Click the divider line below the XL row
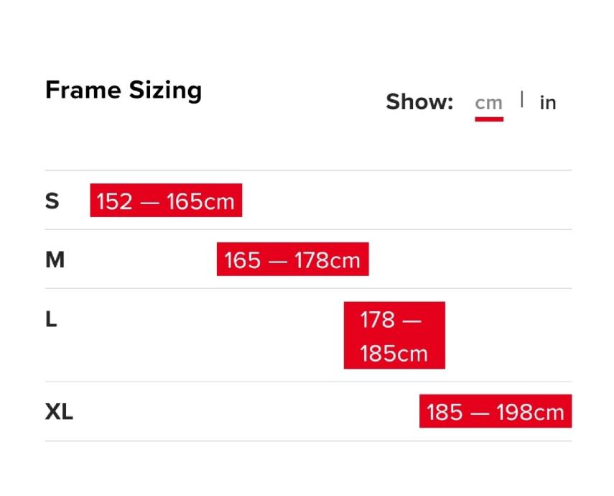Image resolution: width=614 pixels, height=496 pixels. pos(307,441)
